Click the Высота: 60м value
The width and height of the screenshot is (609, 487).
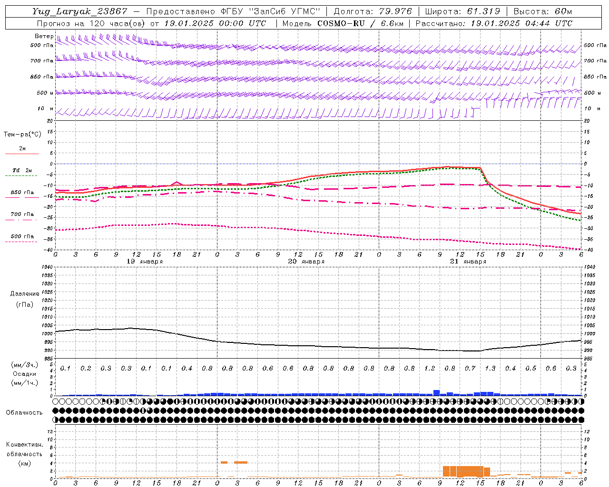click(x=543, y=11)
